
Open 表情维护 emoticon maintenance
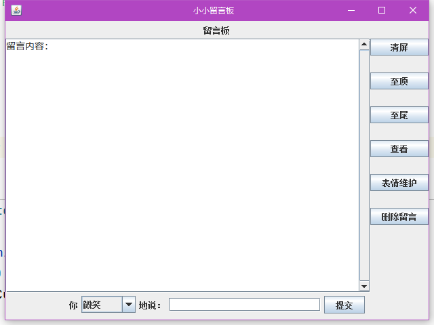click(x=399, y=183)
